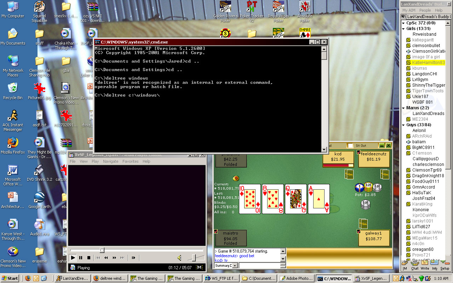Click poker chat scroll up arrow

[x=283, y=251]
